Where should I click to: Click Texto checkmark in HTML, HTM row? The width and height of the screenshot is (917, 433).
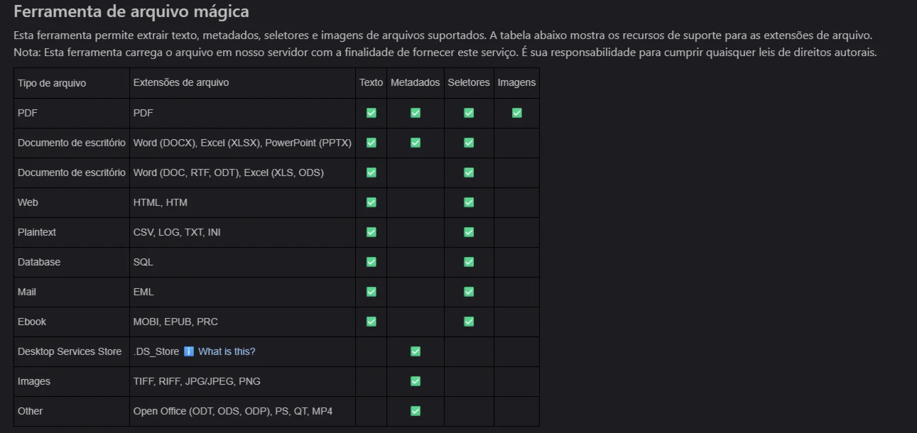[x=371, y=202]
